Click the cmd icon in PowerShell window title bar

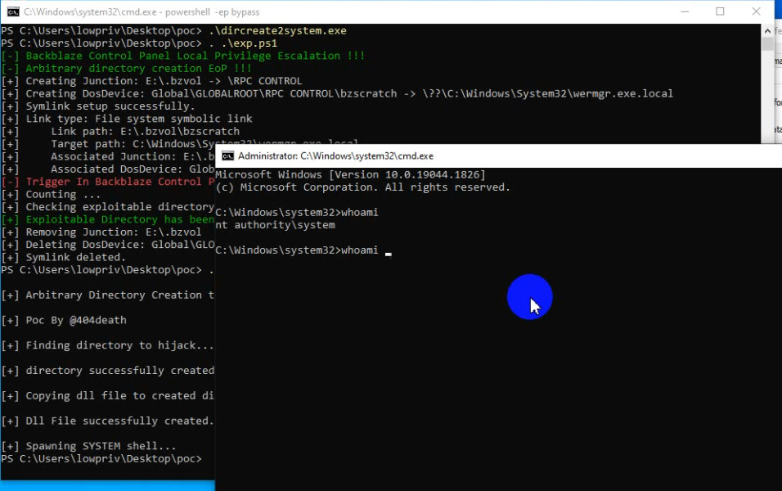point(13,12)
